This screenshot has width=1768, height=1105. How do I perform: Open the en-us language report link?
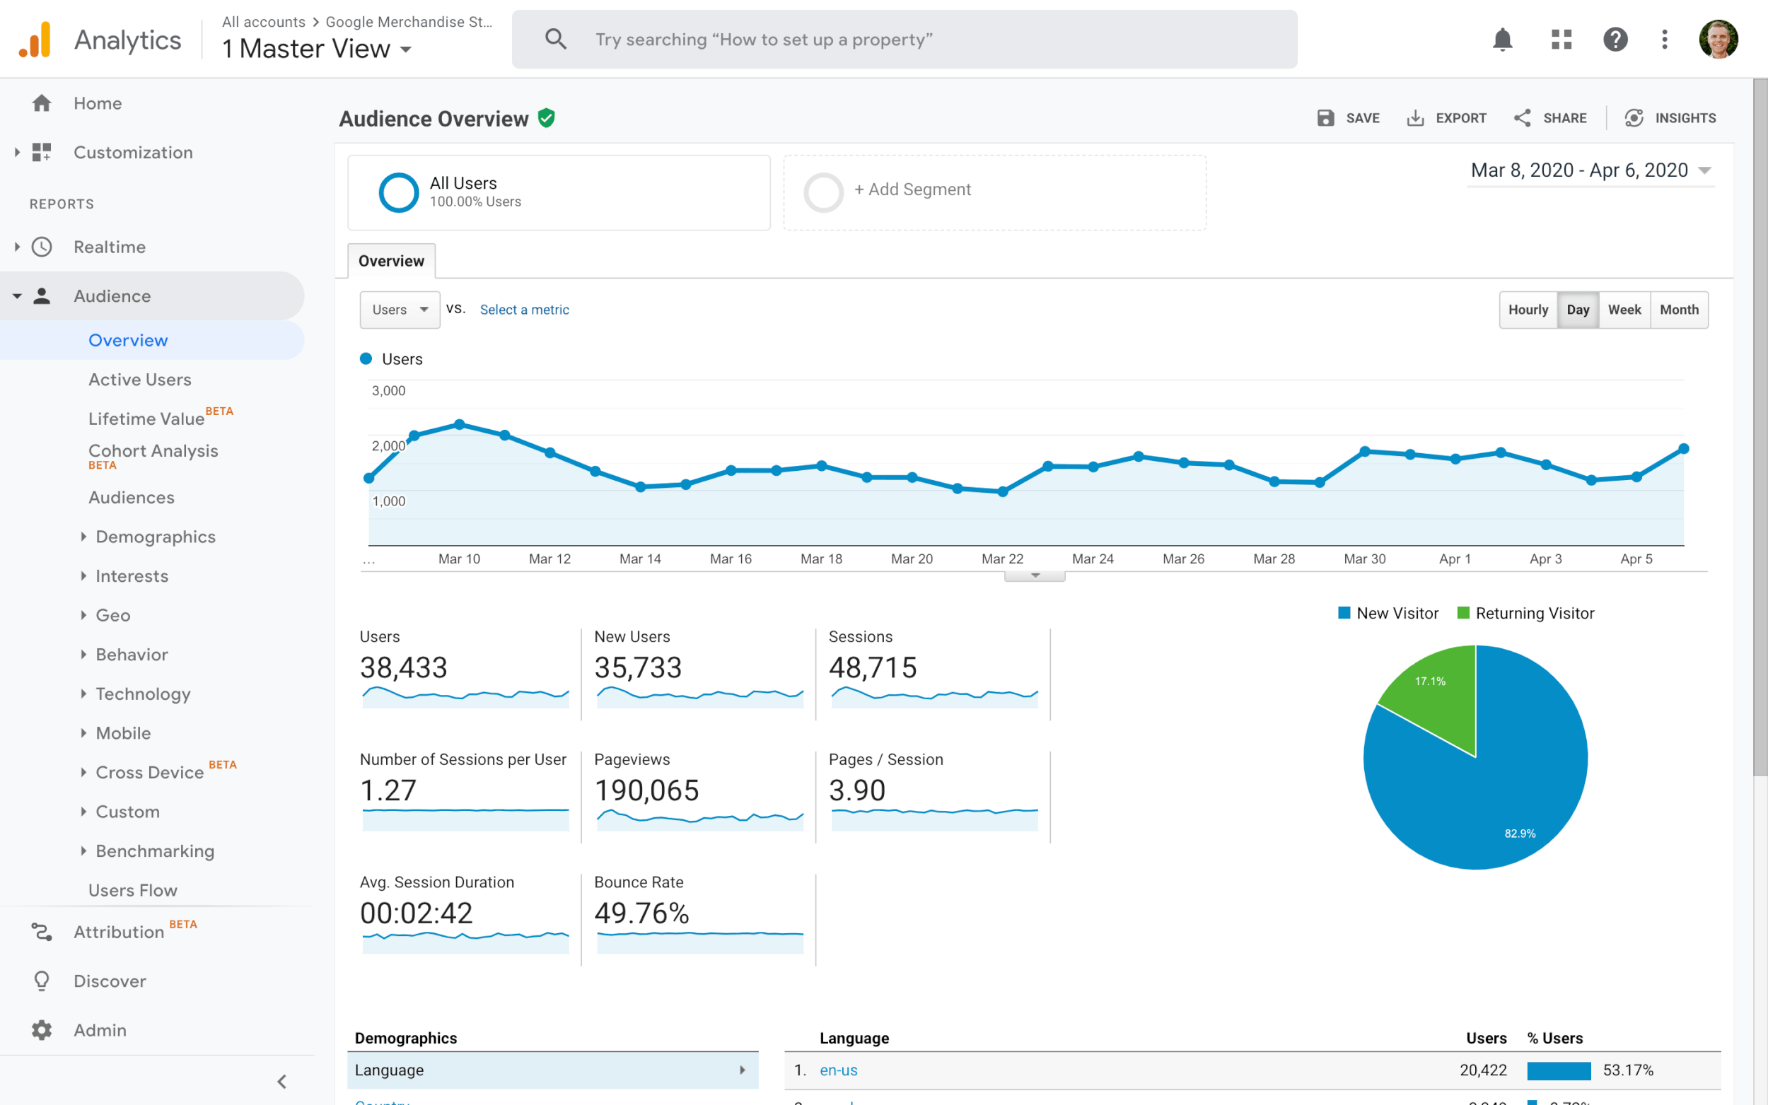(837, 1069)
